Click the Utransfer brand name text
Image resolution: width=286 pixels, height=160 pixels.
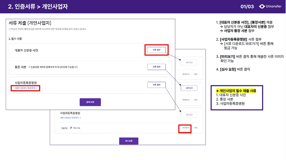point(274,6)
